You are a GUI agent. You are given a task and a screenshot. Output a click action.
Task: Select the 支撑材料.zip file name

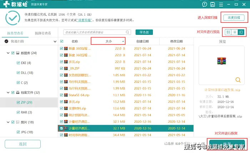pyautogui.click(x=77, y=109)
